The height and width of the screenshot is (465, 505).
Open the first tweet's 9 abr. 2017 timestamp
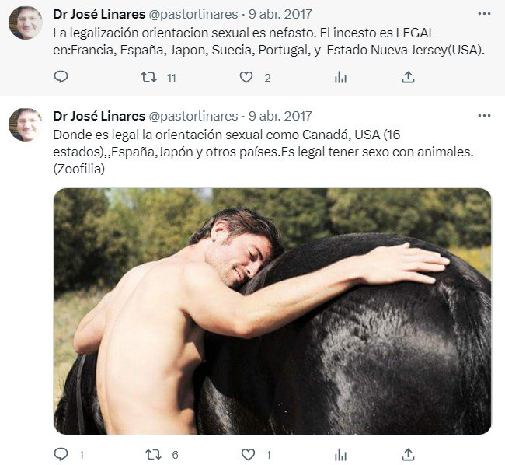[280, 14]
